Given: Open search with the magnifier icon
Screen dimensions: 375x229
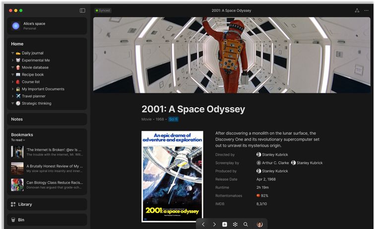Looking at the screenshot, I should click(x=246, y=225).
